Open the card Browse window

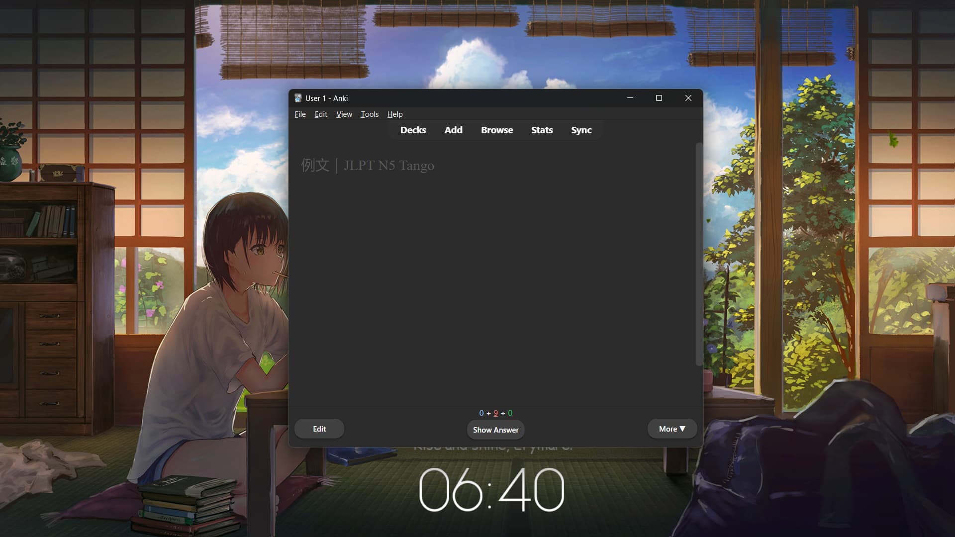coord(496,130)
